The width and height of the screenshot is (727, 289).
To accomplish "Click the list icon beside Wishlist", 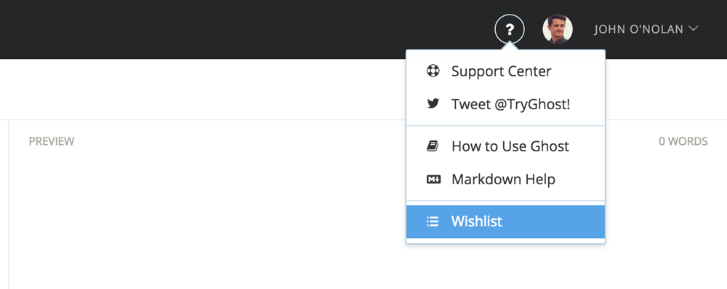I will [x=433, y=221].
